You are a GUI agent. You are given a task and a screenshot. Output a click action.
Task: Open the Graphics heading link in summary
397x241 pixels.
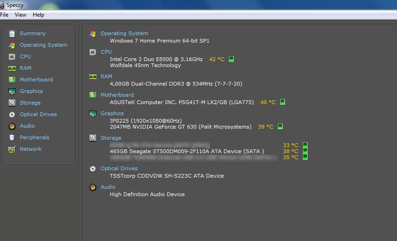[x=112, y=113]
